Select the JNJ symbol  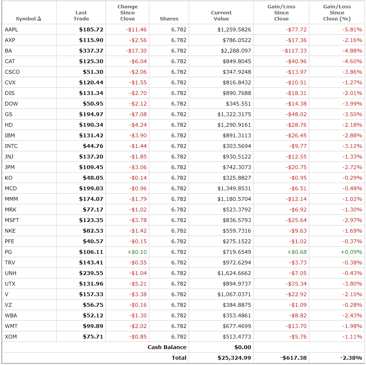(x=9, y=157)
